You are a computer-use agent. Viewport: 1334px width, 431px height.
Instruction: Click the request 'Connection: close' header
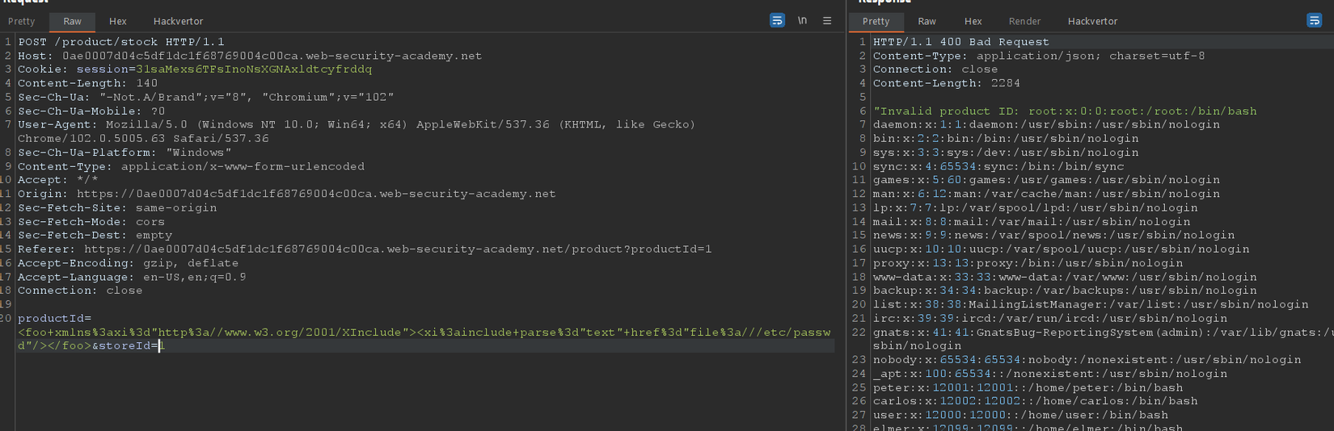(80, 291)
